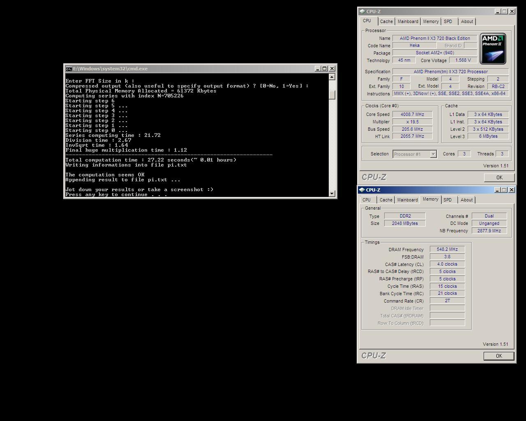
Task: Switch to Cache tab in top CPU-Z
Action: (386, 21)
